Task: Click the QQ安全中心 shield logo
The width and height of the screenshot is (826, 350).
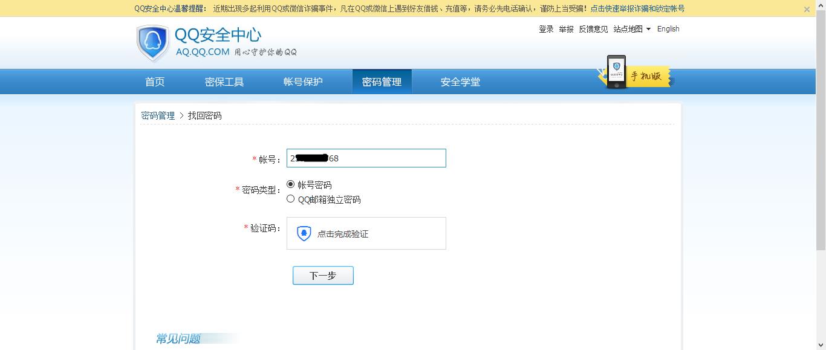Action: (153, 43)
